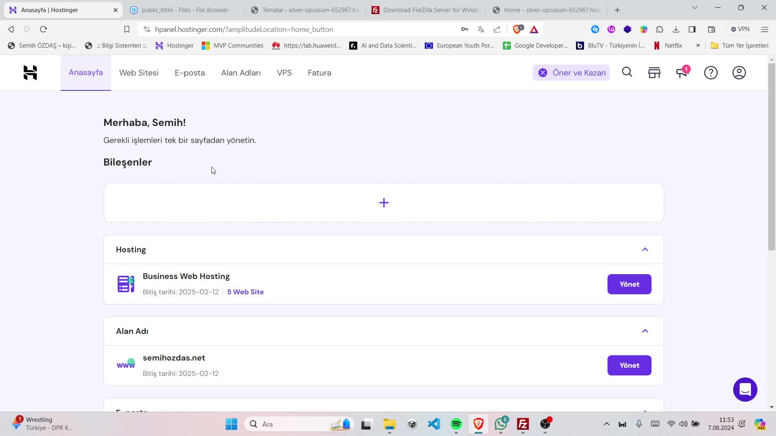Open Visual Studio Code from the taskbar
The image size is (776, 436).
pos(434,424)
